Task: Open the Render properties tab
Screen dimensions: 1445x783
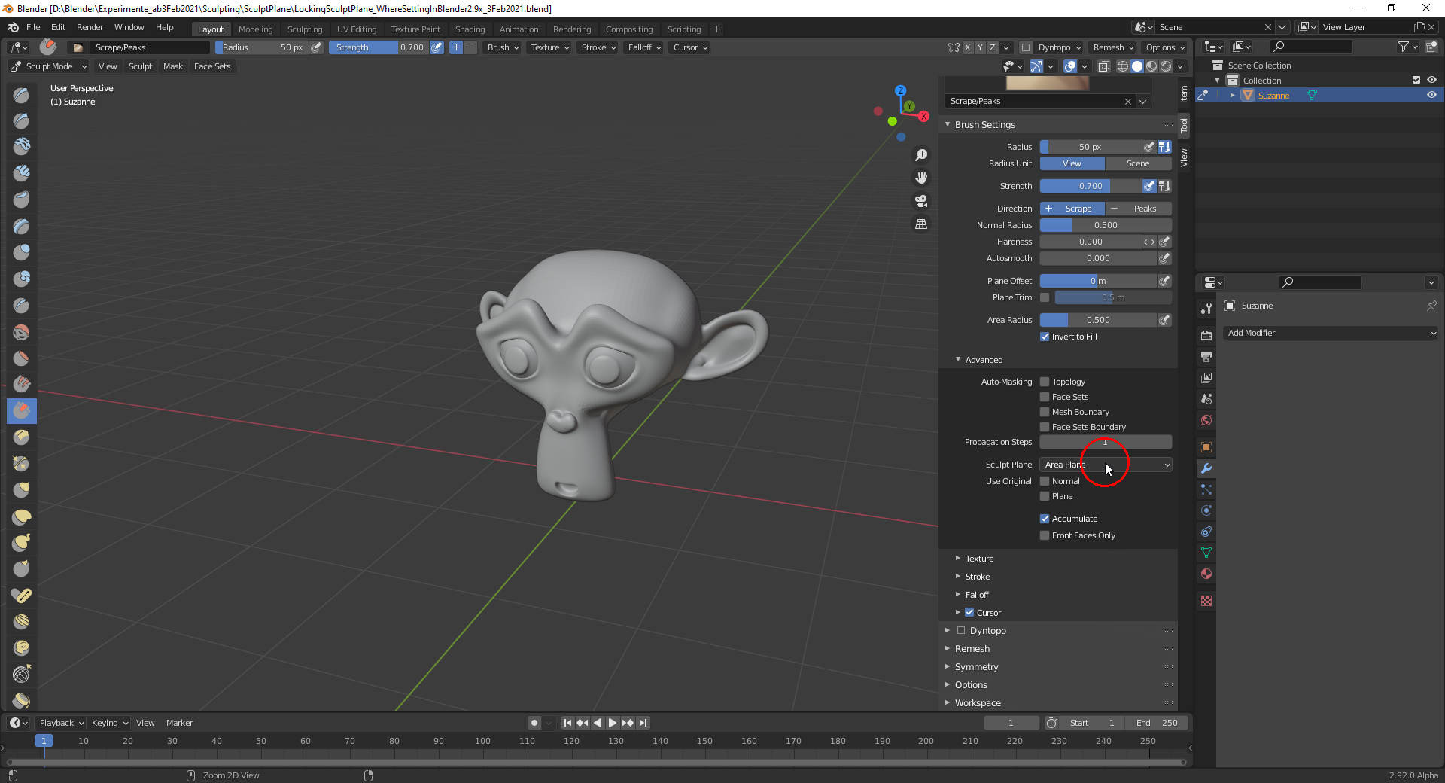Action: pos(1206,336)
